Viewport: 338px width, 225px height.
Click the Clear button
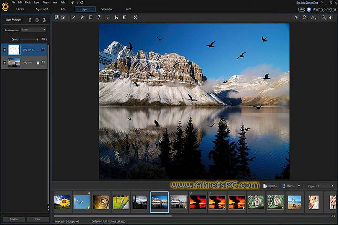pyautogui.click(x=38, y=219)
